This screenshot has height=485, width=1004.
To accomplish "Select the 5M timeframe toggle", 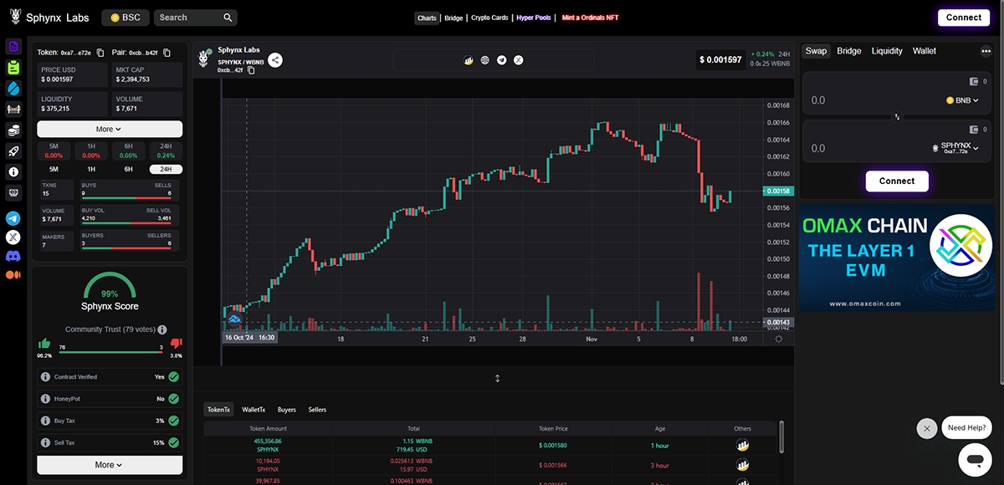I will 54,169.
